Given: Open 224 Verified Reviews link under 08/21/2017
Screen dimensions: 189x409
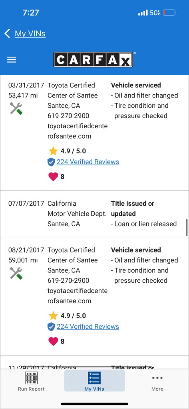Looking at the screenshot, I should tap(88, 327).
